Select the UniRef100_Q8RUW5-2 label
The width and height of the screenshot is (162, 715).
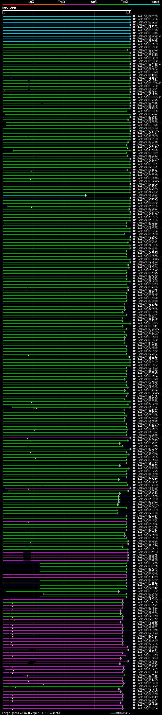[147, 97]
